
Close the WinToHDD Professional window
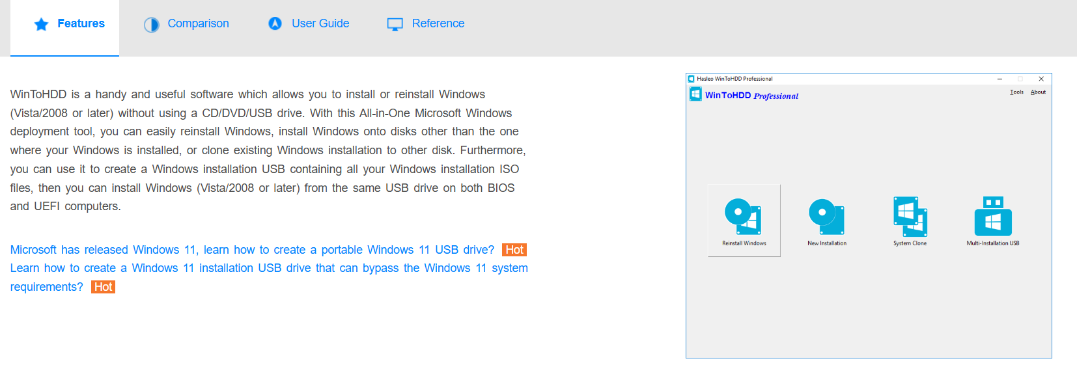(x=1041, y=79)
